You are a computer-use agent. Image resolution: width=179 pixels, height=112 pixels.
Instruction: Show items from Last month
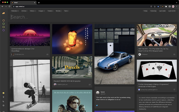(x=172, y=11)
